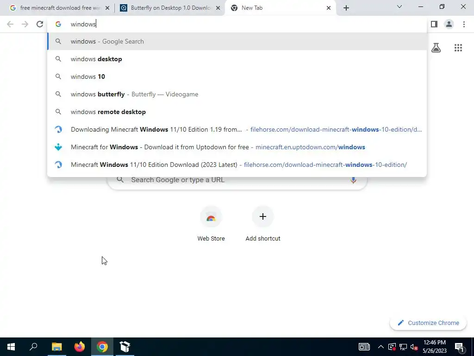Open the Chrome profile avatar
The image size is (474, 356).
(449, 24)
